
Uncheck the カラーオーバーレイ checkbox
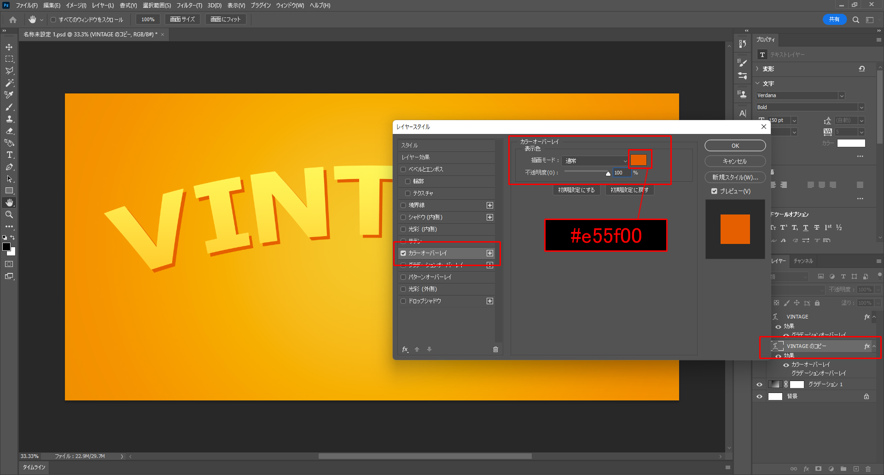coord(403,253)
